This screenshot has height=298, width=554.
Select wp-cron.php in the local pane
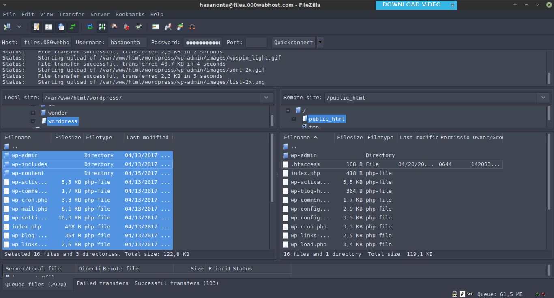tap(88, 200)
